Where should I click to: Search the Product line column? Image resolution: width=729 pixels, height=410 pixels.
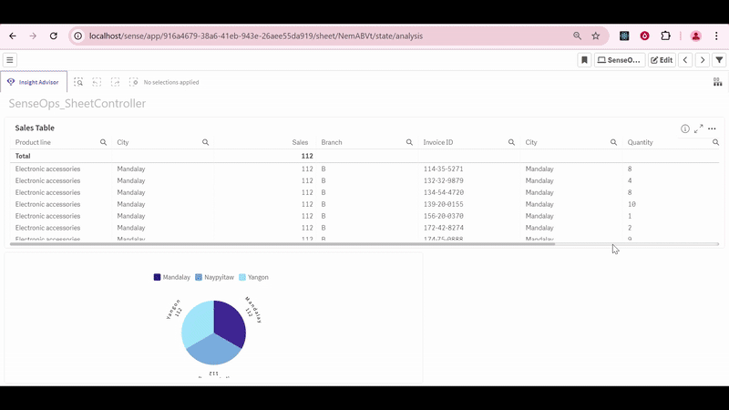pyautogui.click(x=103, y=142)
